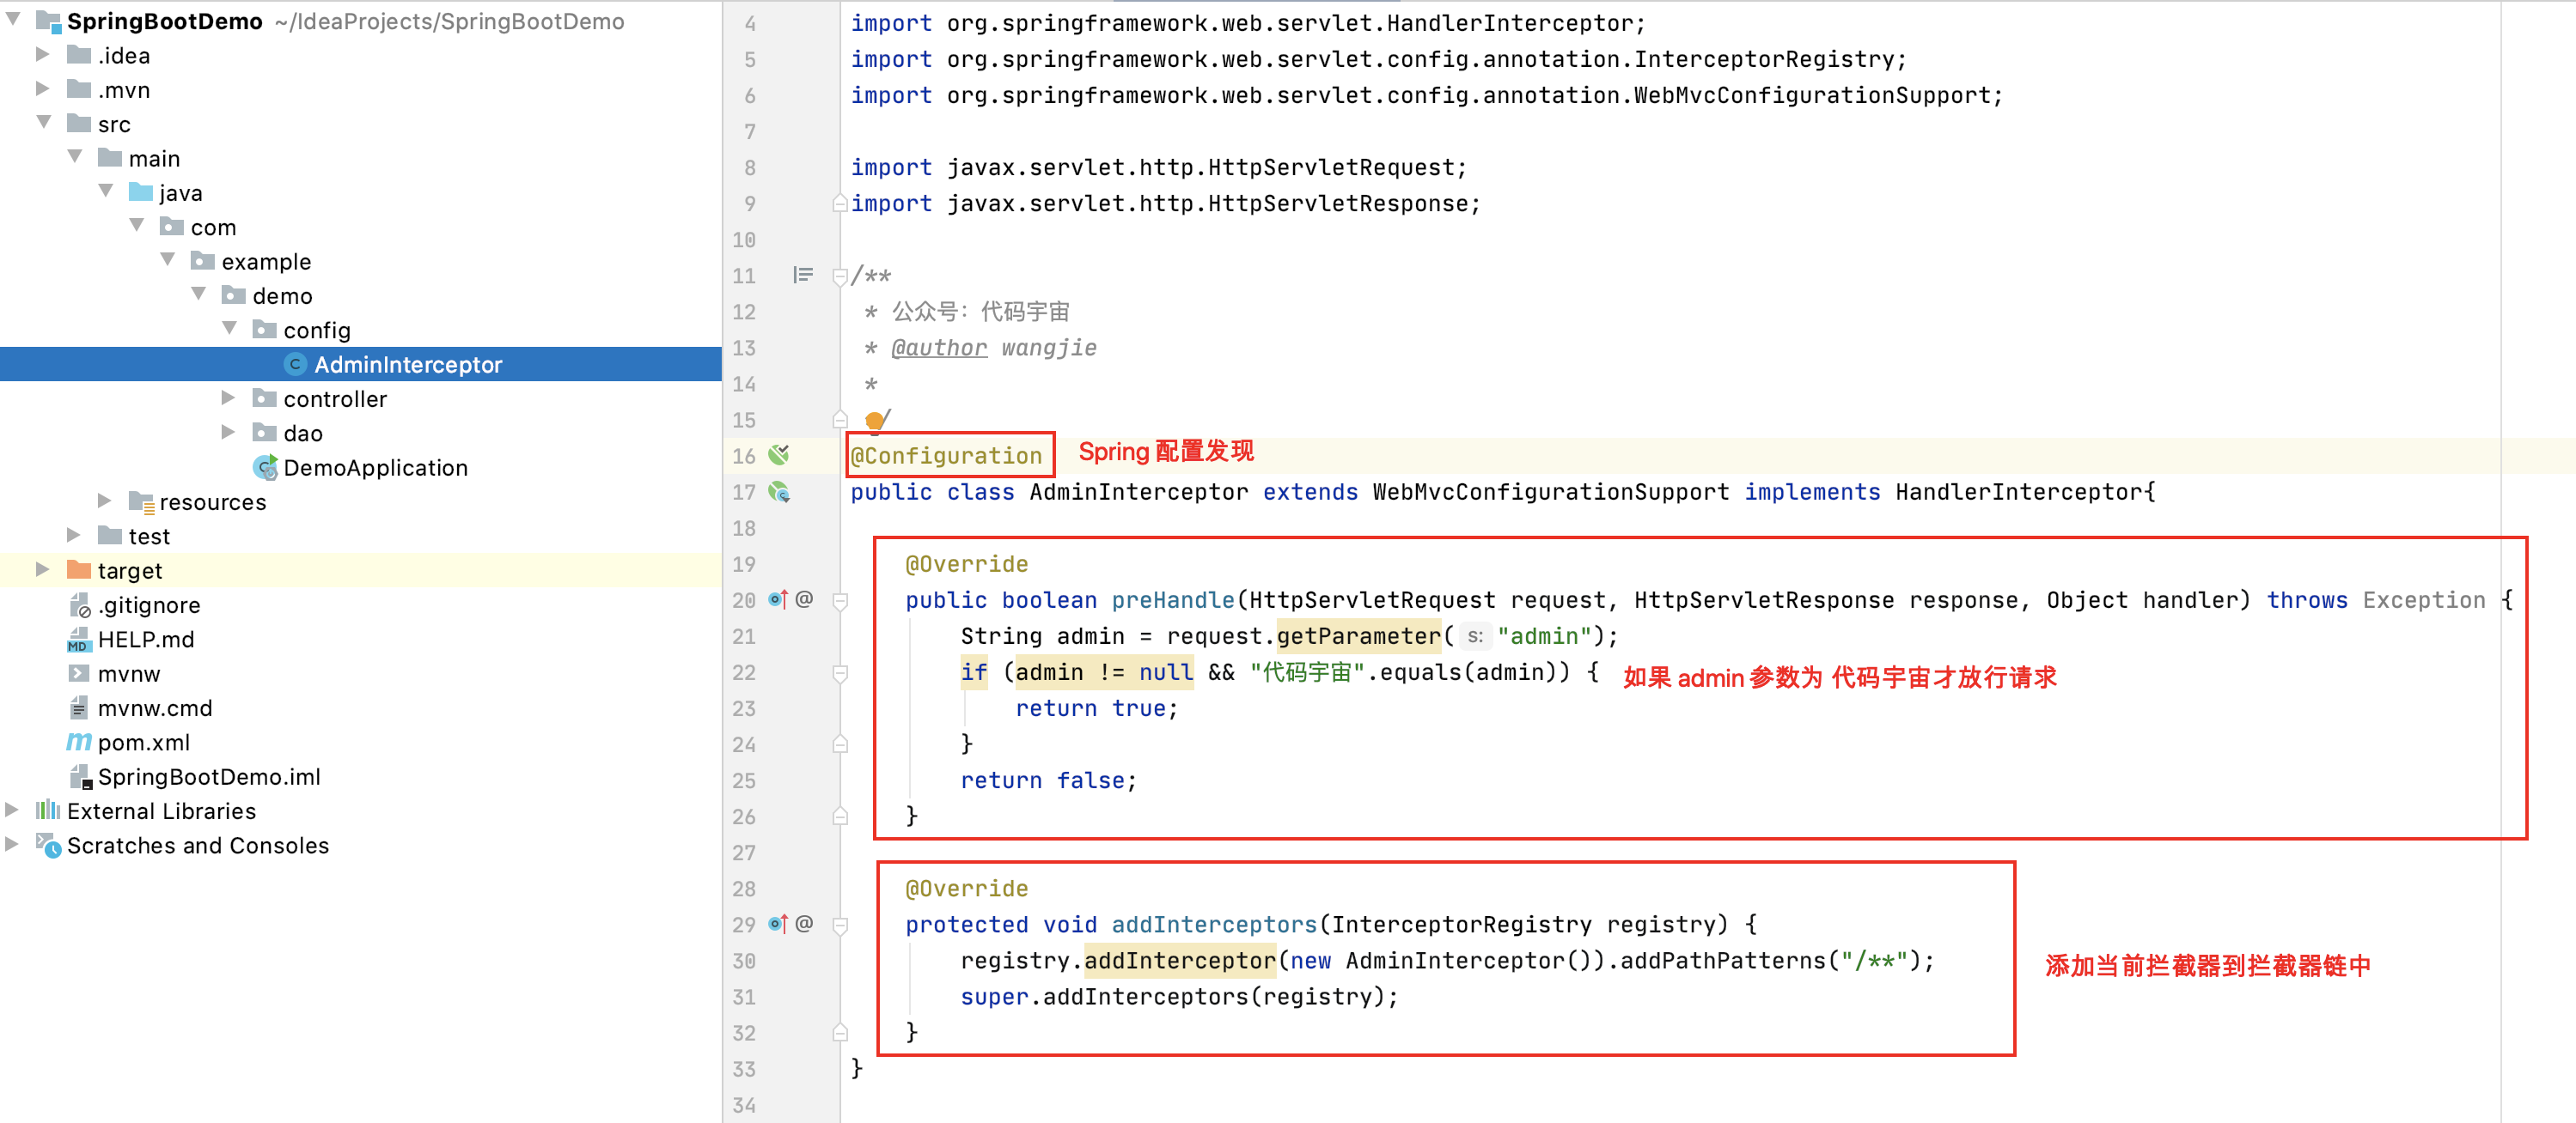Screen dimensions: 2576x1123
Task: Open pom.xml file
Action: pos(143,743)
